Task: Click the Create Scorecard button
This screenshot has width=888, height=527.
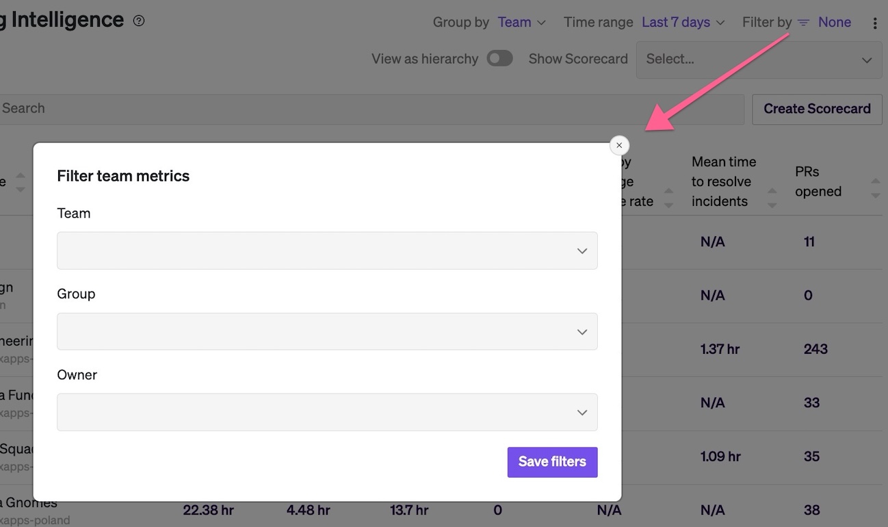Action: tap(817, 109)
